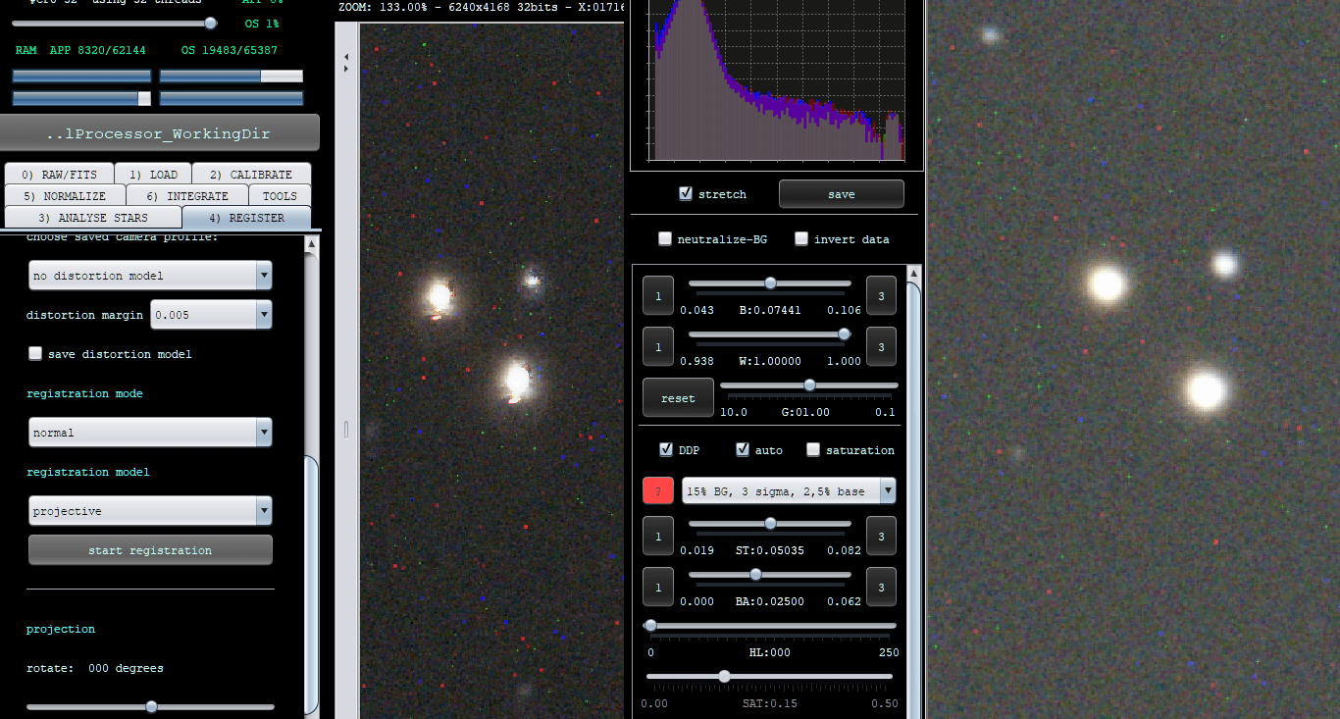Click the right-pointing arrow on the panel divider
Image resolution: width=1340 pixels, height=719 pixels.
tap(346, 69)
